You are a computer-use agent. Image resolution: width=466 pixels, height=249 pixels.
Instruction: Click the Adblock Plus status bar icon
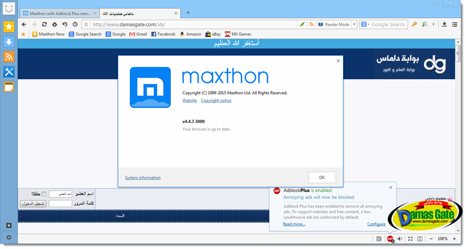[390, 239]
